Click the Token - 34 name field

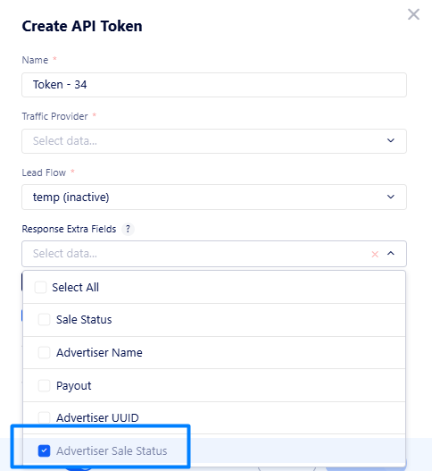pyautogui.click(x=214, y=85)
